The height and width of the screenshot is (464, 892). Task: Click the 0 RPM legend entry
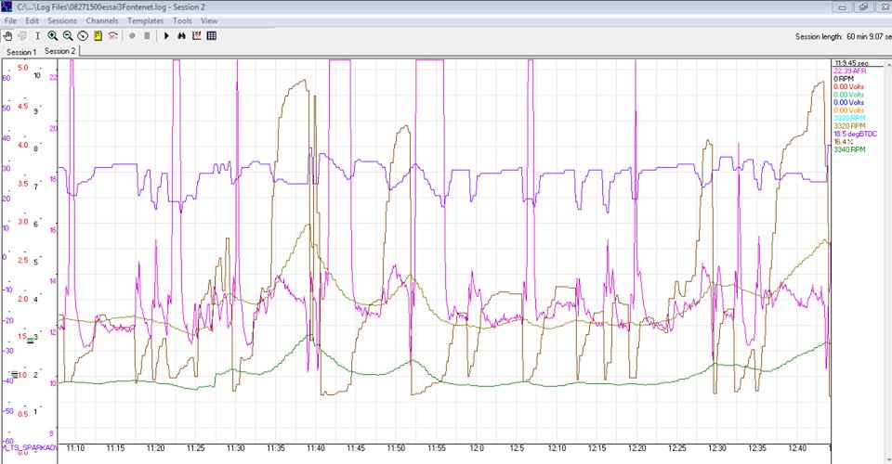tap(844, 79)
